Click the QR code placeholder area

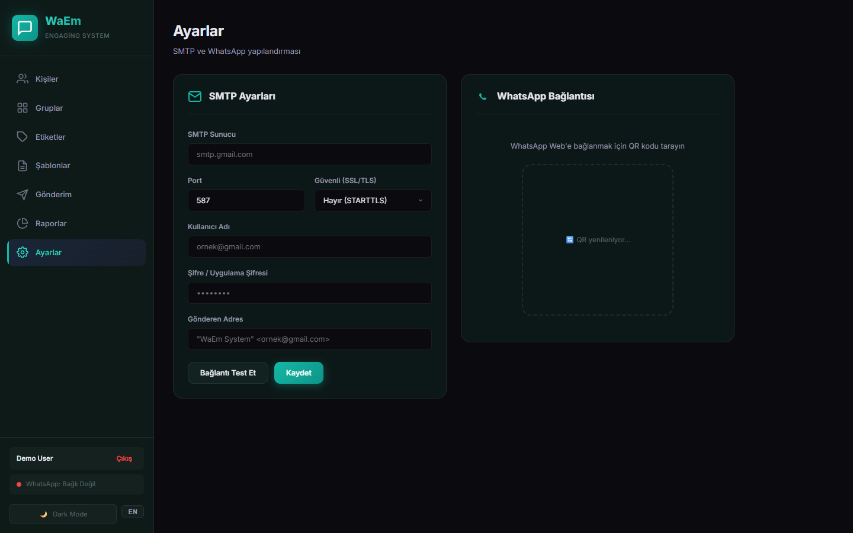[597, 240]
